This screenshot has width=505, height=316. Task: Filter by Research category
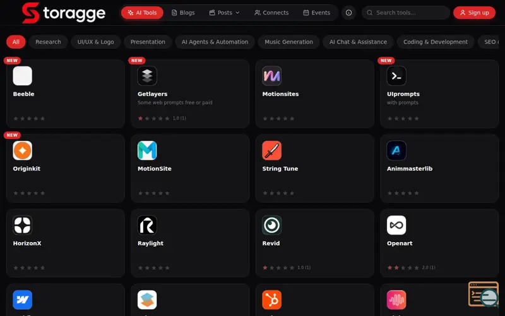pos(49,42)
